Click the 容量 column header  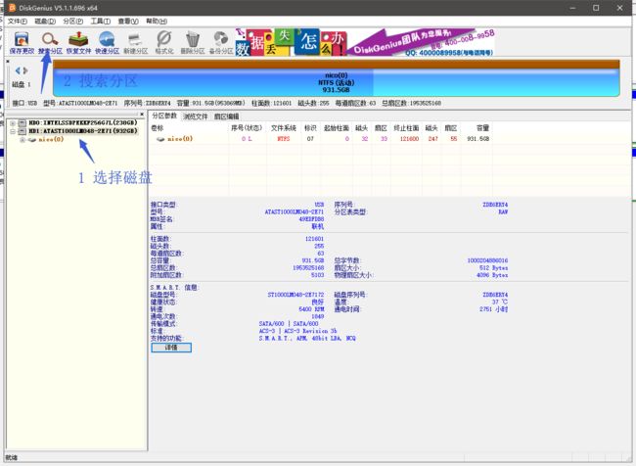(482, 128)
